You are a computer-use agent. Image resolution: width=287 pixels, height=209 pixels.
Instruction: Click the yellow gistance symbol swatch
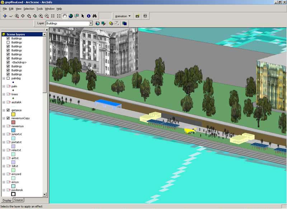[x=13, y=114]
